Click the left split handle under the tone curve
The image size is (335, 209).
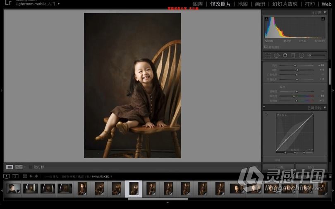pos(285,153)
